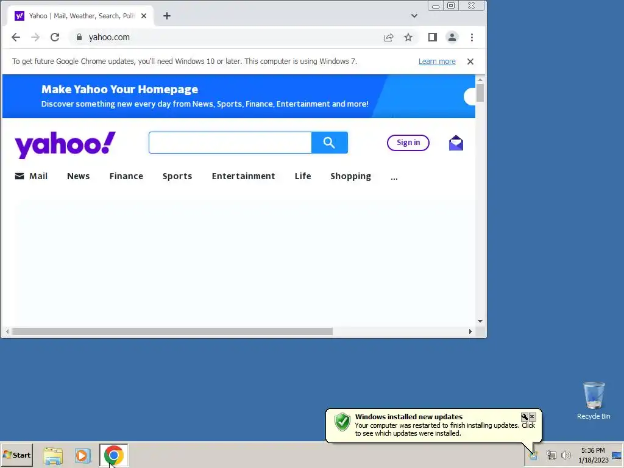The height and width of the screenshot is (468, 624).
Task: Open the Entertainment section
Action: coord(244,176)
